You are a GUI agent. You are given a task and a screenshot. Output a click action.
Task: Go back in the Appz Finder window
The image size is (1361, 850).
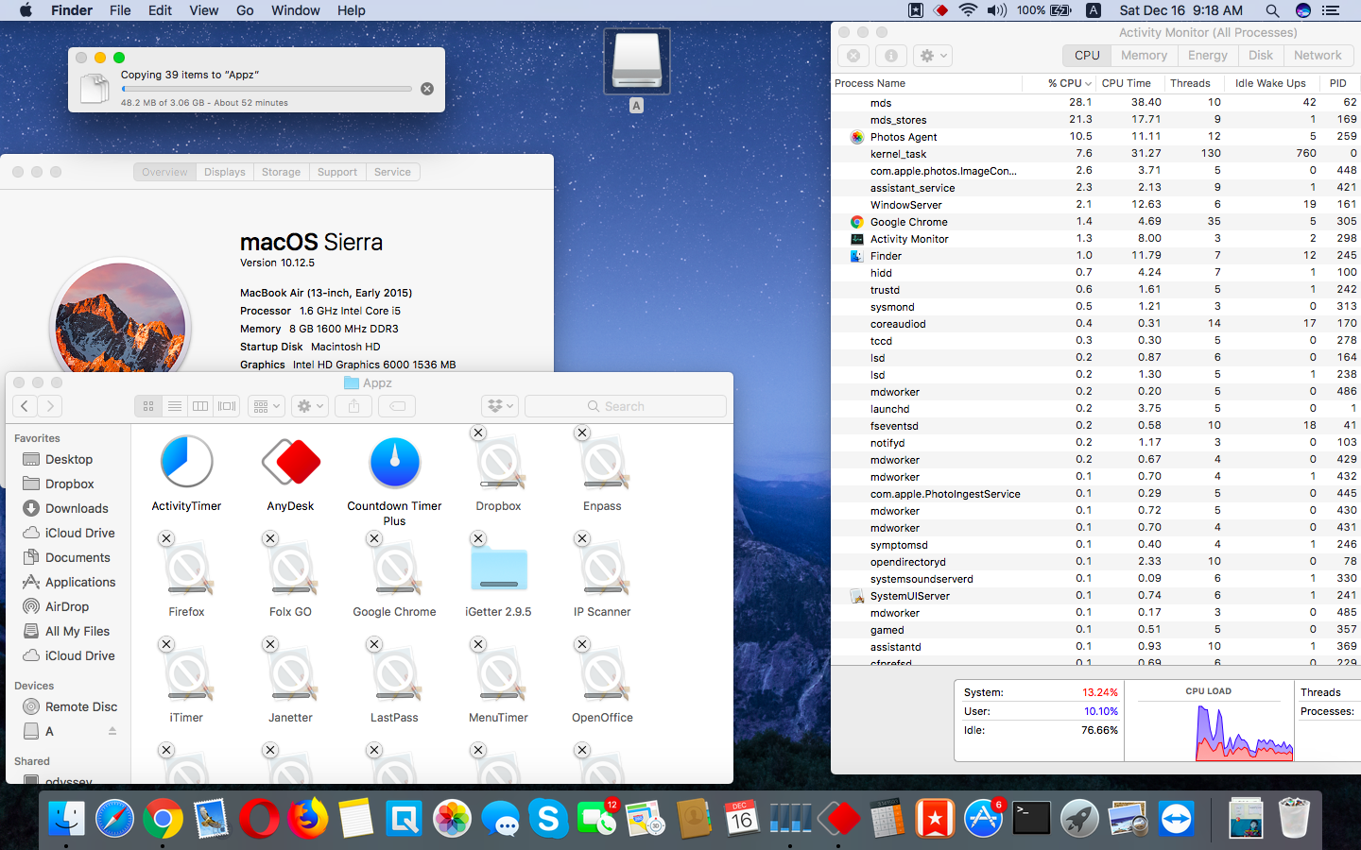pyautogui.click(x=25, y=406)
